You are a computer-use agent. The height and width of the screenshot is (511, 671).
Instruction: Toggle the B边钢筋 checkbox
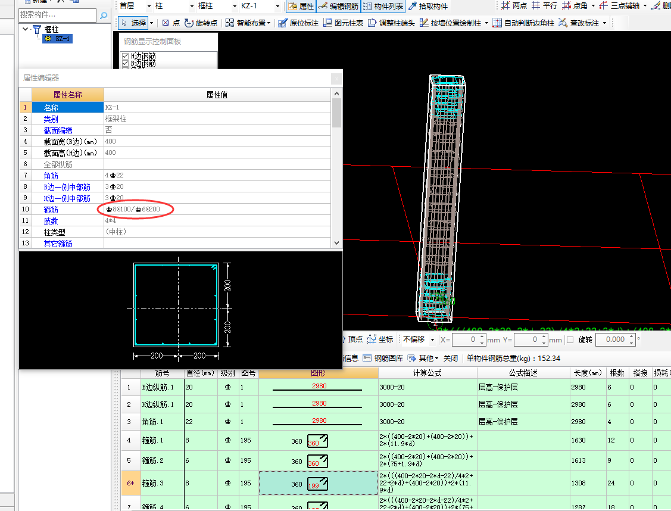pos(126,63)
